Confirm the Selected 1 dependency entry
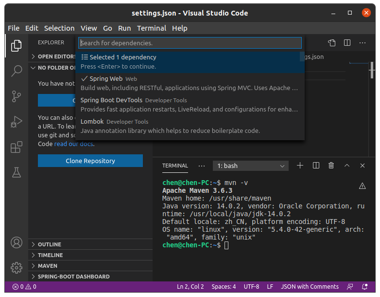This screenshot has width=380, height=297. click(190, 62)
